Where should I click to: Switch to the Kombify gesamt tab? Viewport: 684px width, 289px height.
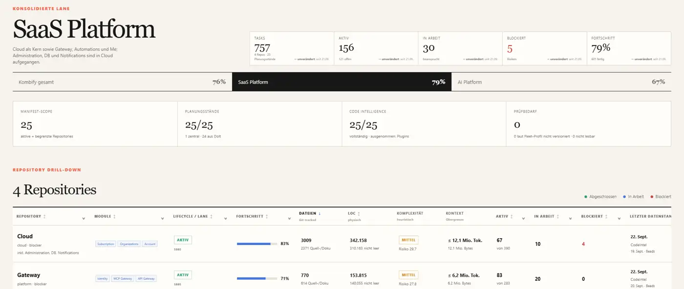tap(122, 82)
